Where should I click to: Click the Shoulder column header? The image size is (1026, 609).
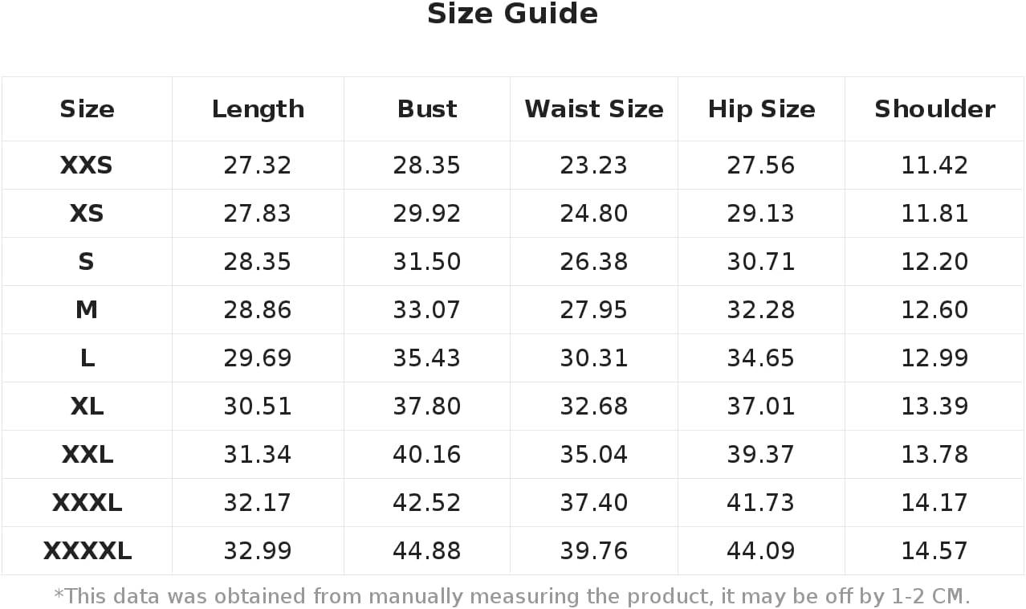934,109
